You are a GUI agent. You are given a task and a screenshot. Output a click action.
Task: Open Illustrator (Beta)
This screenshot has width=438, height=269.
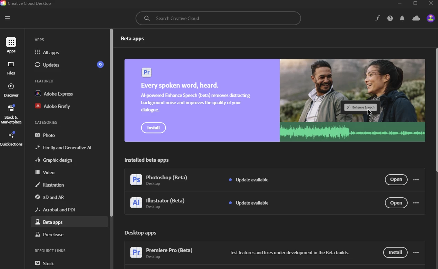click(x=396, y=203)
